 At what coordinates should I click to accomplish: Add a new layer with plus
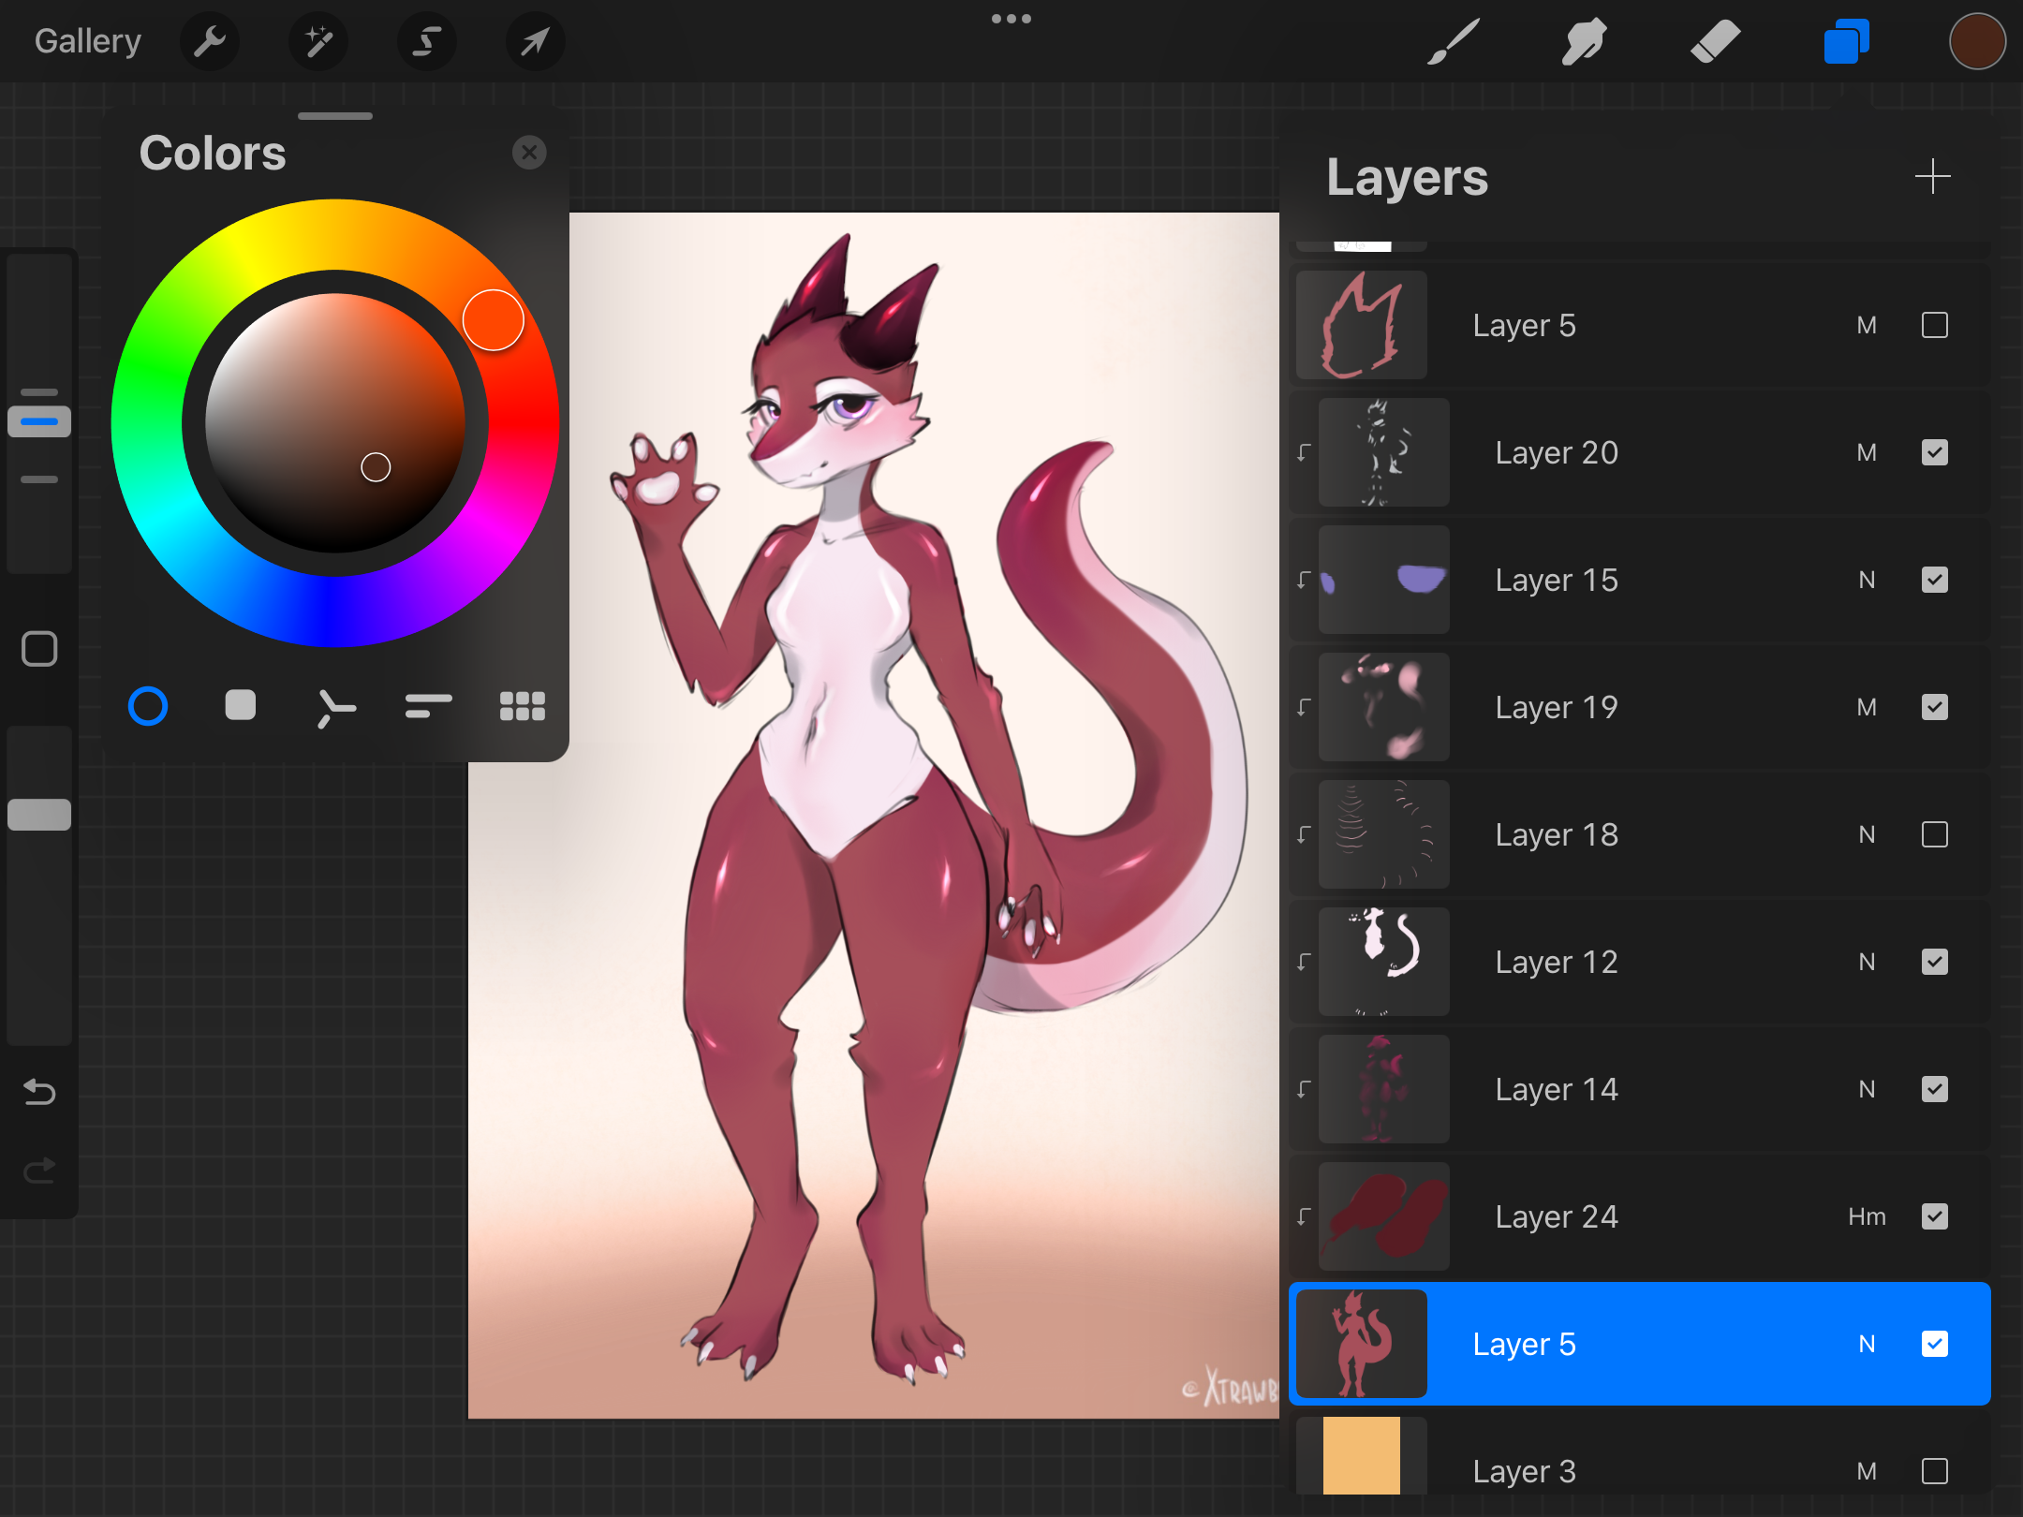click(x=1932, y=176)
